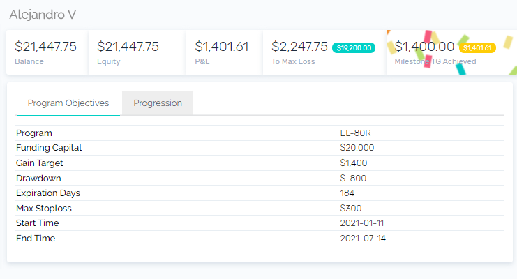Click the $1,400 gain target value

tap(354, 163)
